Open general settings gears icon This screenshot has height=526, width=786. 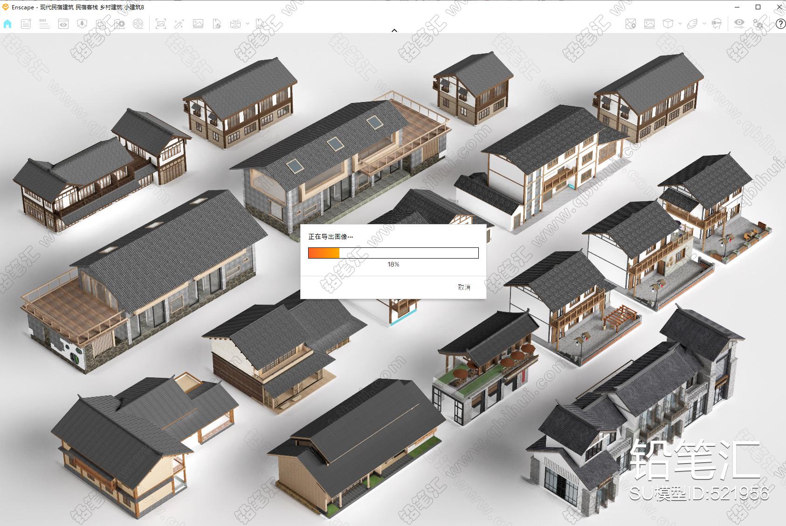point(759,24)
